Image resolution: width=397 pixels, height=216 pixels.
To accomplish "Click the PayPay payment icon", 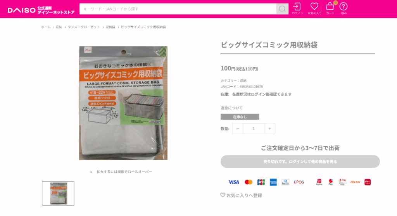I will (x=319, y=182).
